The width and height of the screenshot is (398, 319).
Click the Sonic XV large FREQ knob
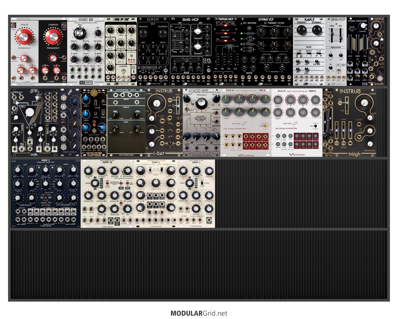click(80, 33)
